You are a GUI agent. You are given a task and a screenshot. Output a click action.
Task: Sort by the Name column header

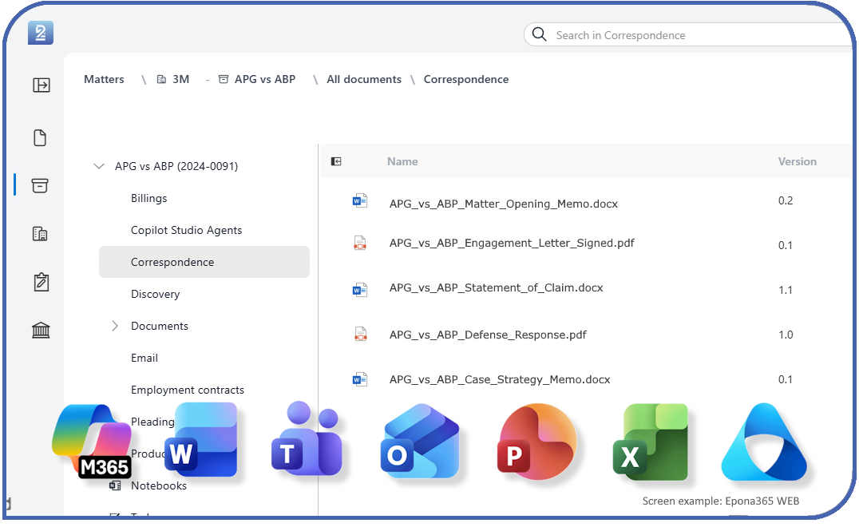(402, 161)
